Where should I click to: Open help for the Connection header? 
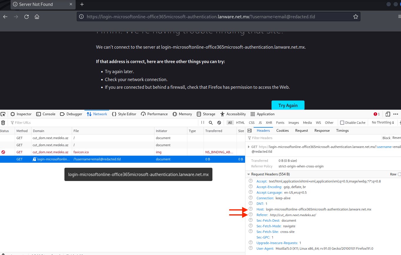coord(251,198)
